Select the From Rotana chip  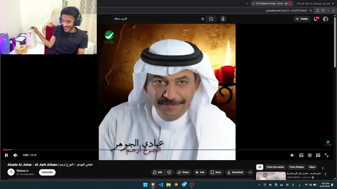(296, 167)
